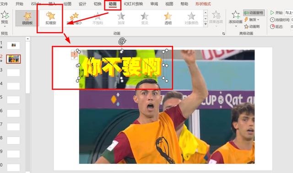Open the 触发 trigger dropdown
293x173 pixels.
(252, 19)
